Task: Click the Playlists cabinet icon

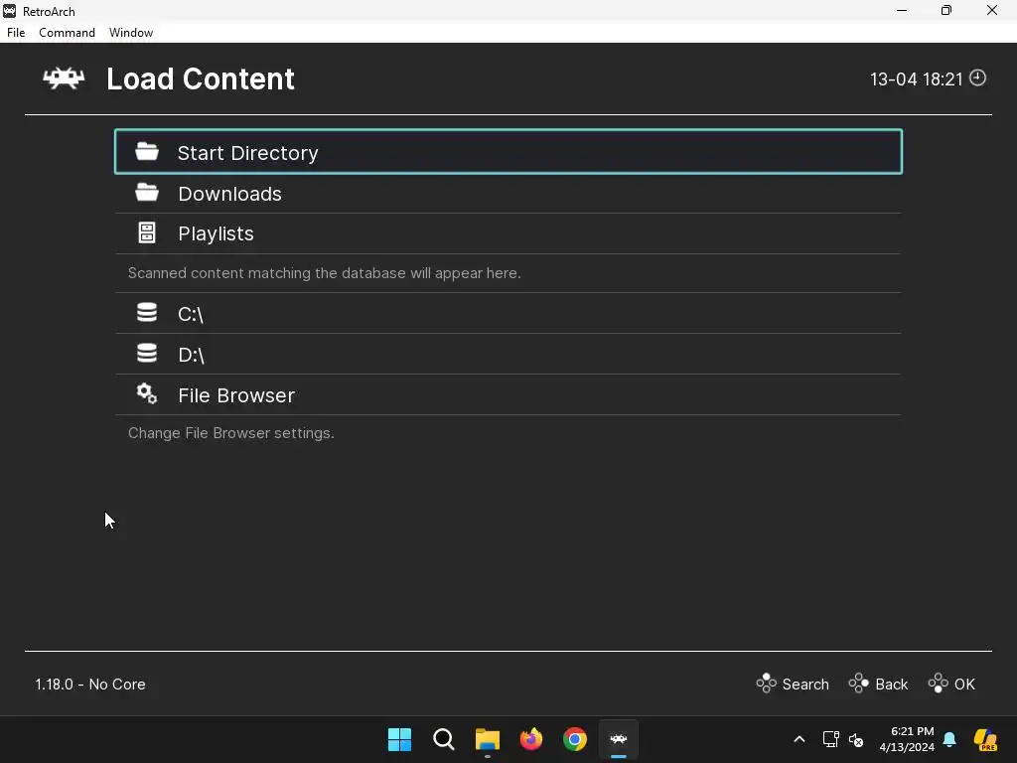Action: pyautogui.click(x=147, y=232)
